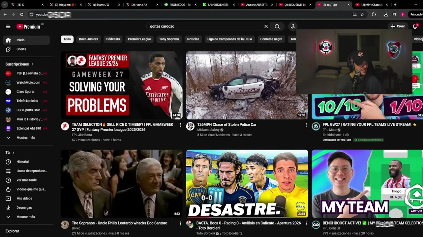Open Ver más tarde
423x237 pixels.
(x=26, y=180)
